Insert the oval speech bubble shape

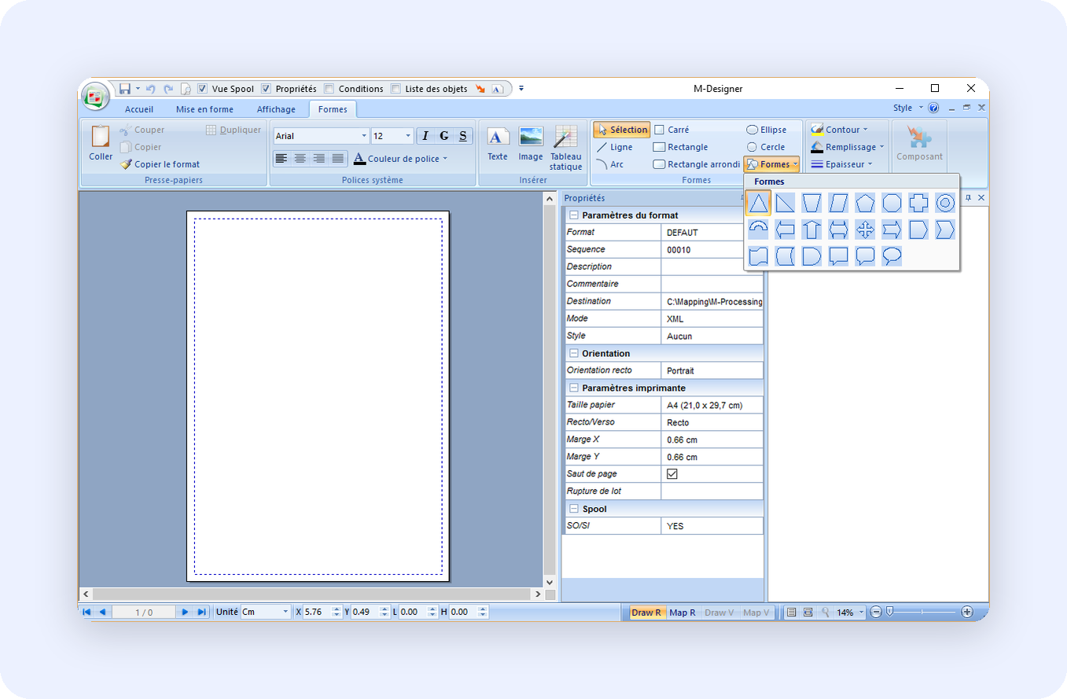point(892,256)
